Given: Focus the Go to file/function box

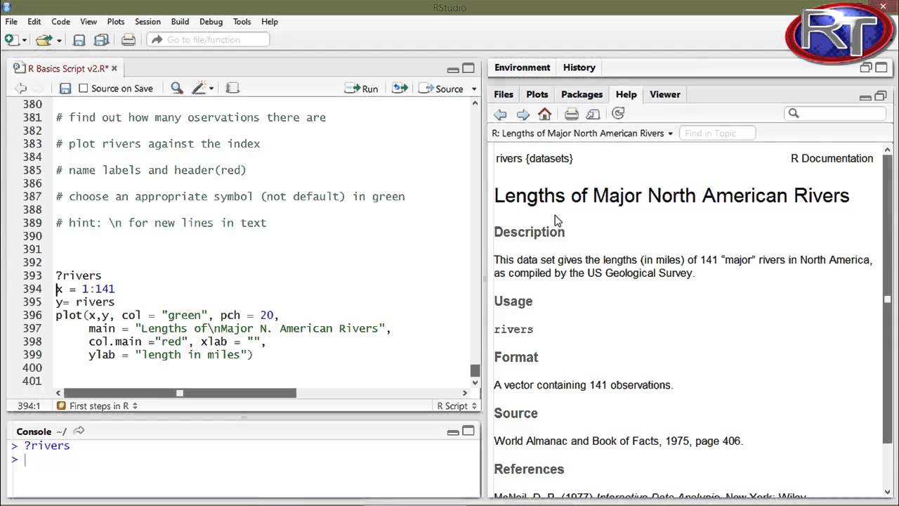Looking at the screenshot, I should click(209, 40).
